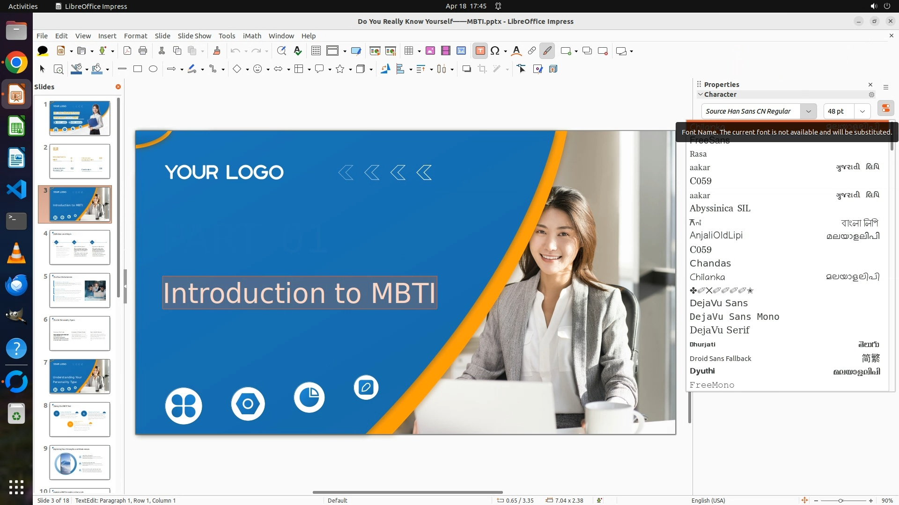Open the Format menu
This screenshot has width=899, height=505.
[135, 36]
